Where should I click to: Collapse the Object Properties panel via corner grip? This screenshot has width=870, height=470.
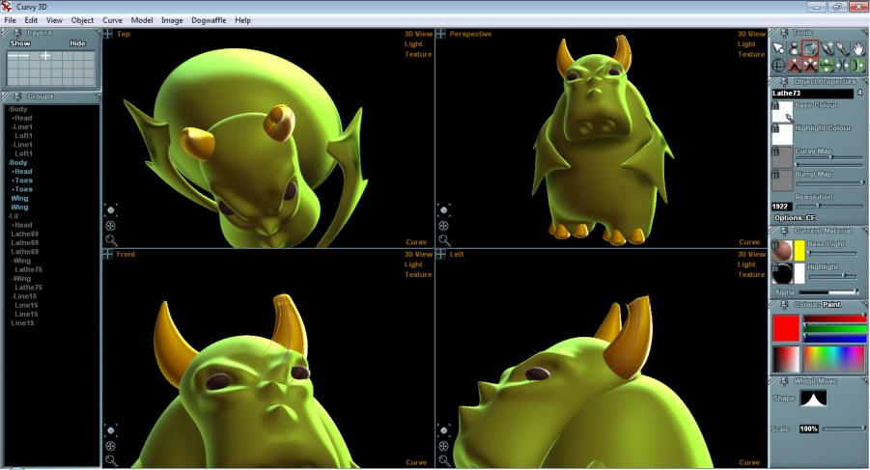[864, 81]
